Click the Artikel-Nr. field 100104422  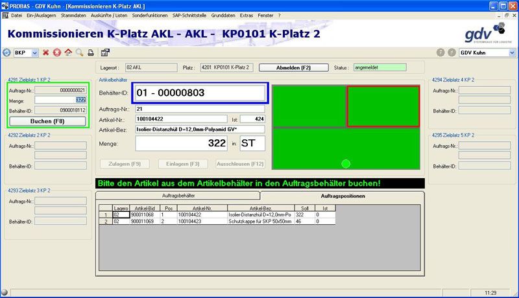coord(181,119)
